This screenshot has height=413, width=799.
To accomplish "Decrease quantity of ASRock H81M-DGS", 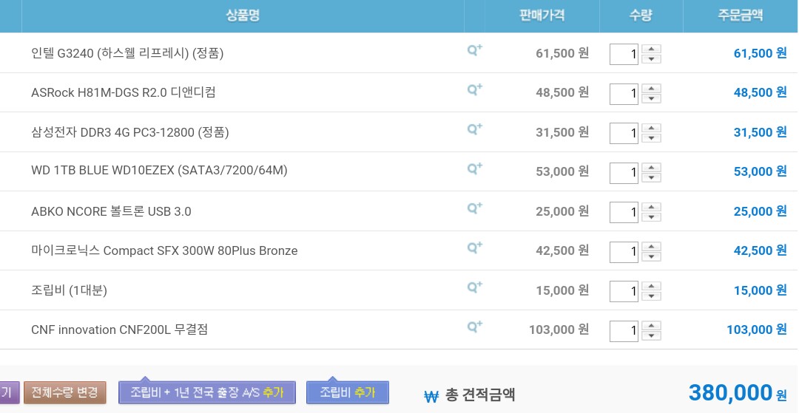I will point(651,98).
